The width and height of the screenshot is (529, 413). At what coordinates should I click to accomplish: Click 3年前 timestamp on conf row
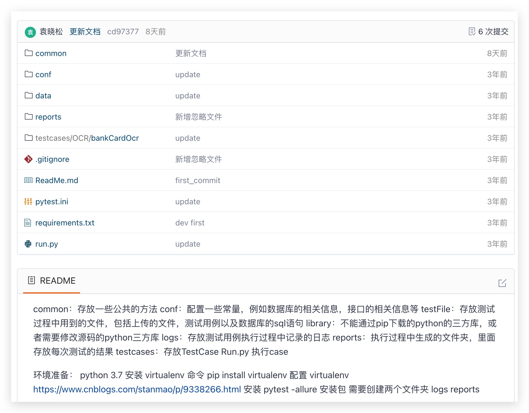point(497,74)
